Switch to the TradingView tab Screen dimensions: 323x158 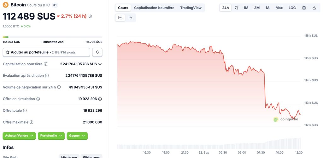[x=191, y=8]
